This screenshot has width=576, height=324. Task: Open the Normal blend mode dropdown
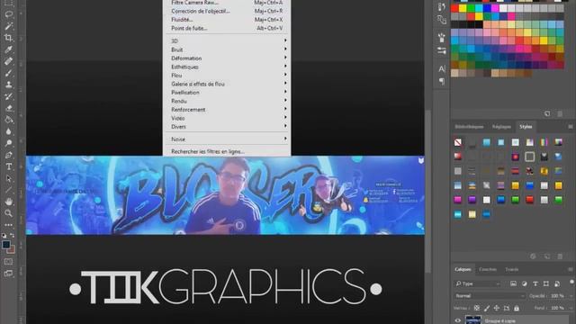[x=490, y=296]
